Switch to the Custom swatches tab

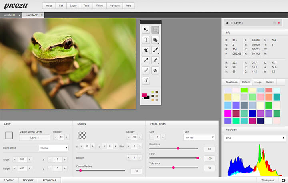[x=270, y=82]
